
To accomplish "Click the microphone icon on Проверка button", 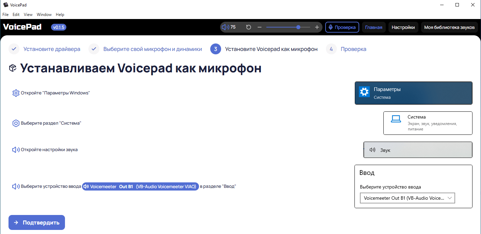I will coord(331,27).
